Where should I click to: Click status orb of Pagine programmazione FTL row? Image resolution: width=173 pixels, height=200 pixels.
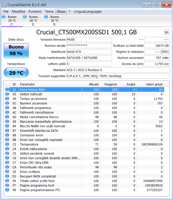tap(7, 190)
